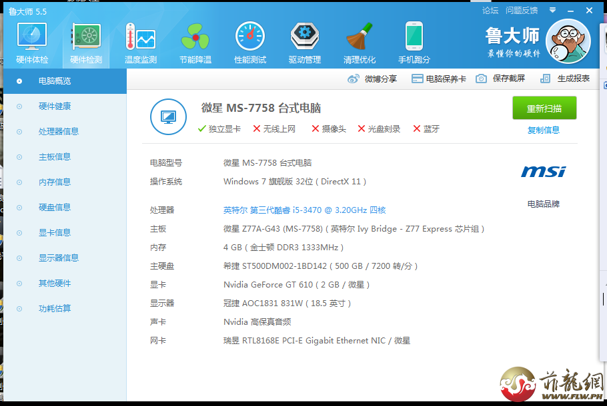Select 电脑概览 in the sidebar

point(65,81)
